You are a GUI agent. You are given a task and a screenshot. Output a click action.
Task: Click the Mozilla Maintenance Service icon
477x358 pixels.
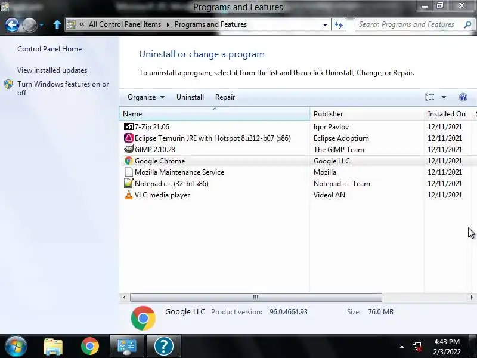point(129,172)
